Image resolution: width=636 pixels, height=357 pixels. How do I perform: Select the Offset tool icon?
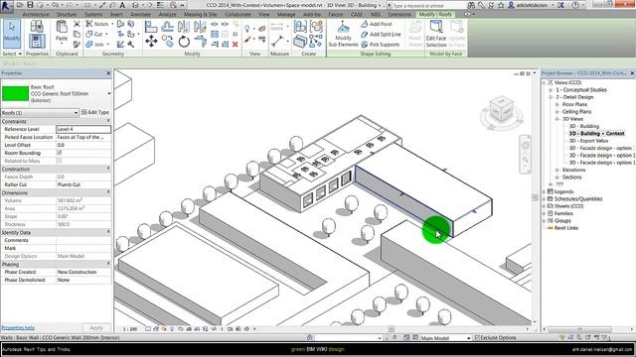coord(168,27)
